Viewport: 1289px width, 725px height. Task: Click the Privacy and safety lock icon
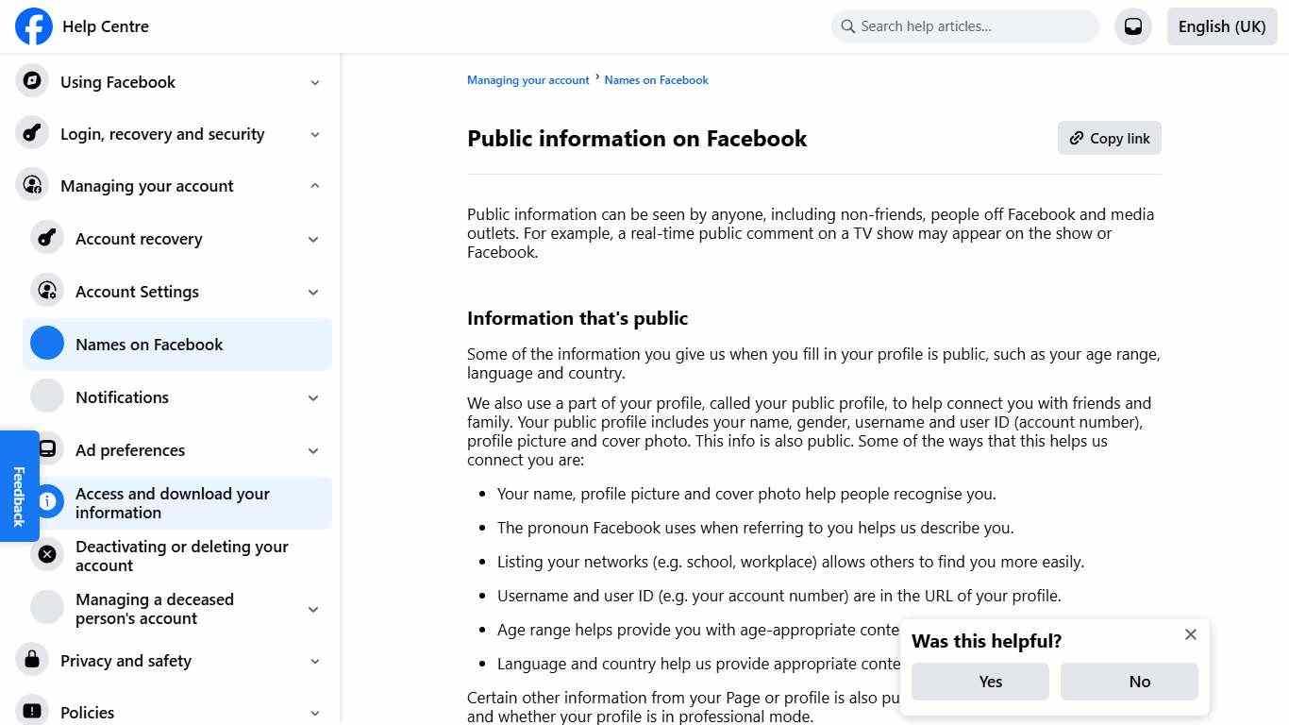pyautogui.click(x=31, y=660)
